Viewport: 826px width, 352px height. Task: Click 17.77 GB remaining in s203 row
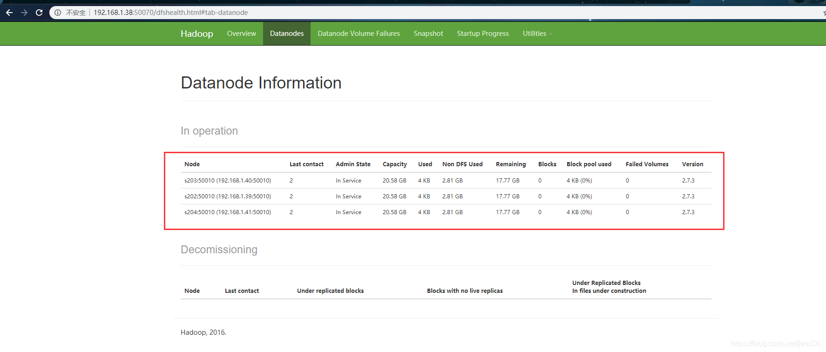click(508, 181)
